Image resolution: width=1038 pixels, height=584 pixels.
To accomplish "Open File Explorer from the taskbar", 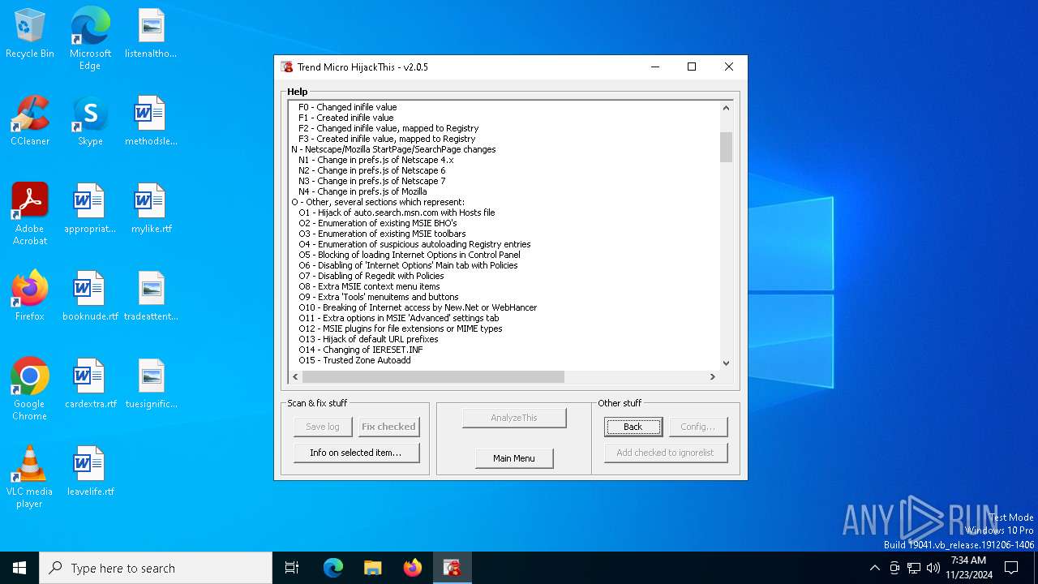I will tap(373, 568).
